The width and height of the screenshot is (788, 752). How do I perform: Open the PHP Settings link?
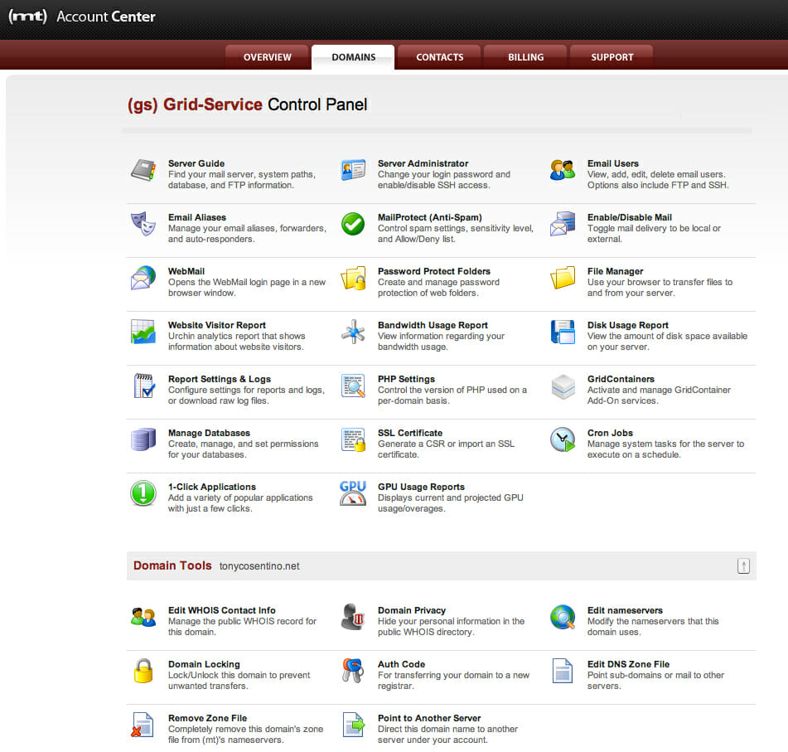click(406, 379)
